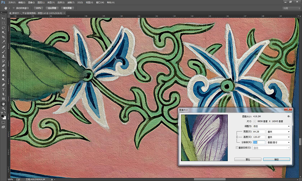Open the Select (选择) menu

tap(61, 2)
